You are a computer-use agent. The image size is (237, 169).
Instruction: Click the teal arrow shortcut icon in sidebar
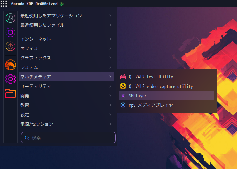pos(10,18)
